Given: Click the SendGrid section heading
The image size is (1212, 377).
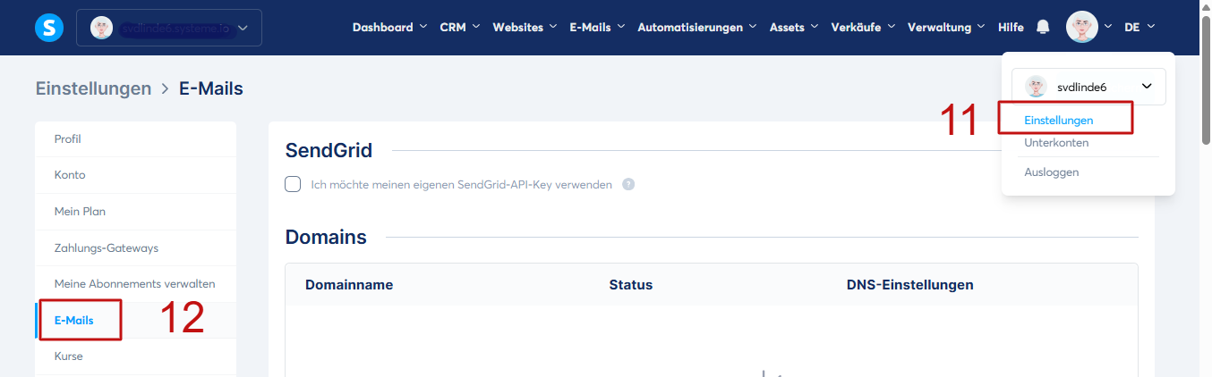Looking at the screenshot, I should pos(329,150).
